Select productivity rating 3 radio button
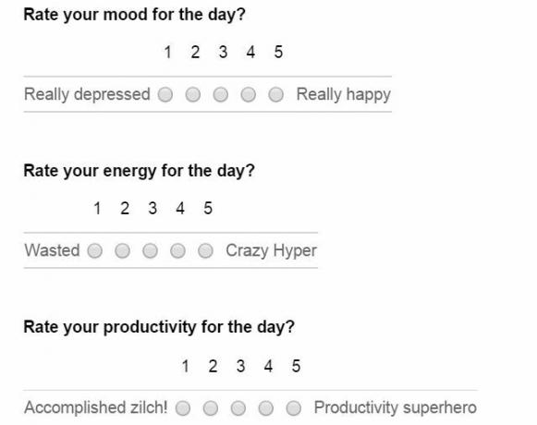Screen dimensions: 537x425 [x=238, y=408]
